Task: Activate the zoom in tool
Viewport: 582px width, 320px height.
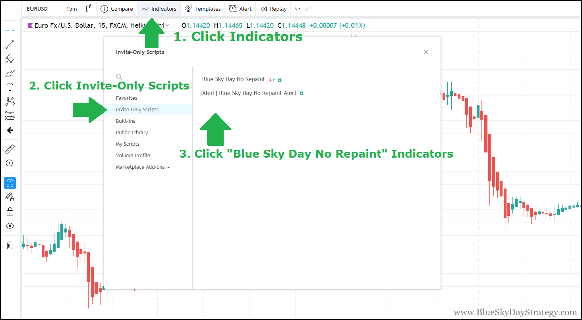Action: [10, 163]
